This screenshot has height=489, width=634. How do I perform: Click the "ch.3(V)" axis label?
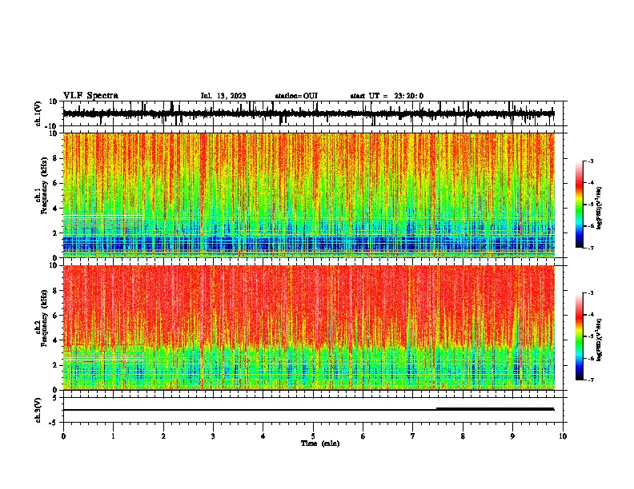38,410
